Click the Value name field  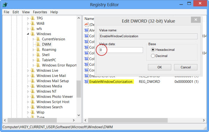pos(148,36)
